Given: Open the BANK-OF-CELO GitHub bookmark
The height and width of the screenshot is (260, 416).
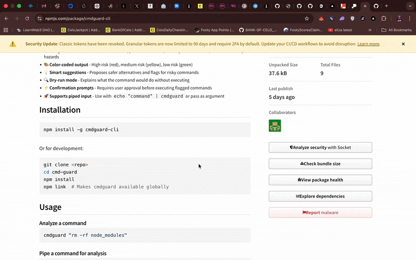Looking at the screenshot, I should point(258,30).
